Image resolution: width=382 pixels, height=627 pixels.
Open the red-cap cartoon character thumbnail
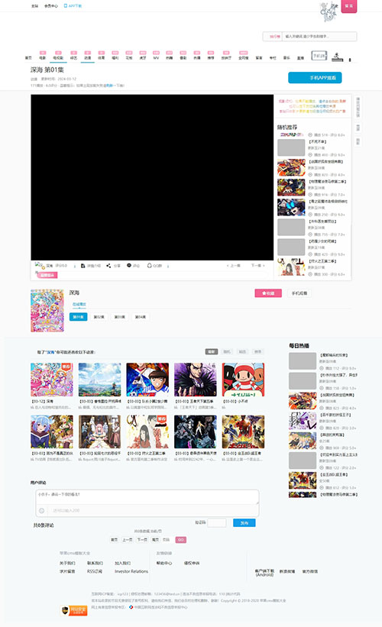point(243,380)
